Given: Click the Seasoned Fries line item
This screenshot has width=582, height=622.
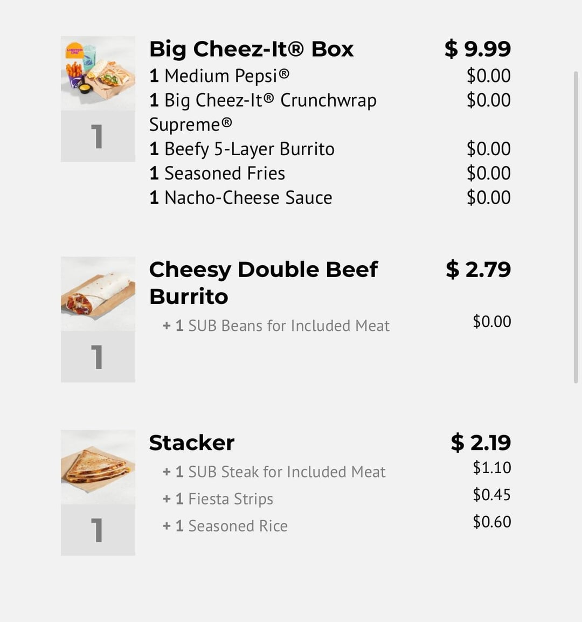Looking at the screenshot, I should click(x=217, y=173).
